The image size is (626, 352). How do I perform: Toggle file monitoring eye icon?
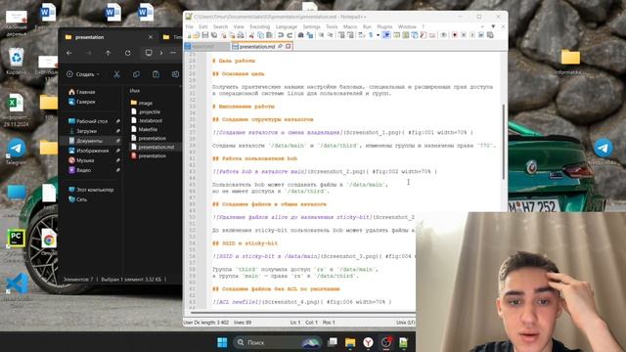coord(444,35)
